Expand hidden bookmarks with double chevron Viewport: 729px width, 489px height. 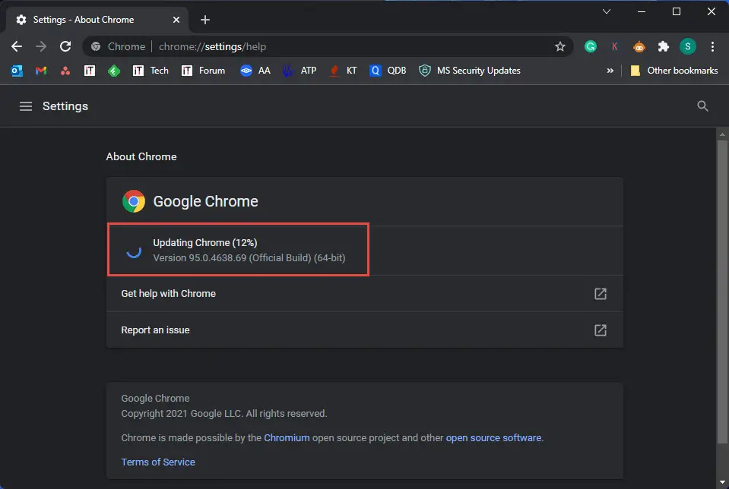tap(610, 71)
